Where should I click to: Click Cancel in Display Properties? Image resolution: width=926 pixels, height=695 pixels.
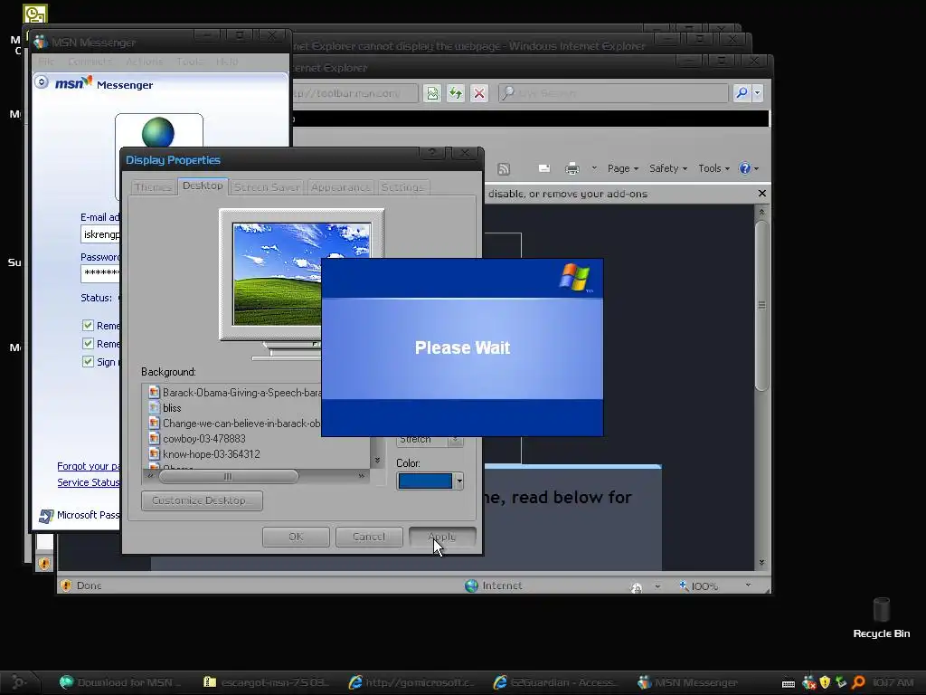[x=369, y=537]
